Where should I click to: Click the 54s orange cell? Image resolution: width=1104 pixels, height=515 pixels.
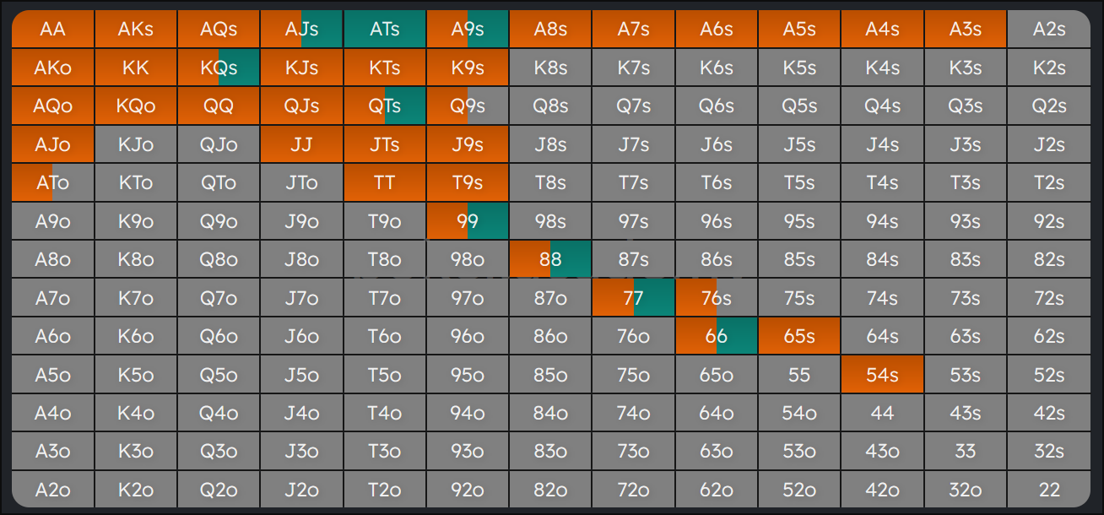882,375
